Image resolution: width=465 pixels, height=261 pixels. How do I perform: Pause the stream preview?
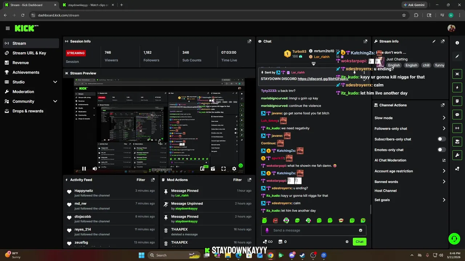point(84,169)
